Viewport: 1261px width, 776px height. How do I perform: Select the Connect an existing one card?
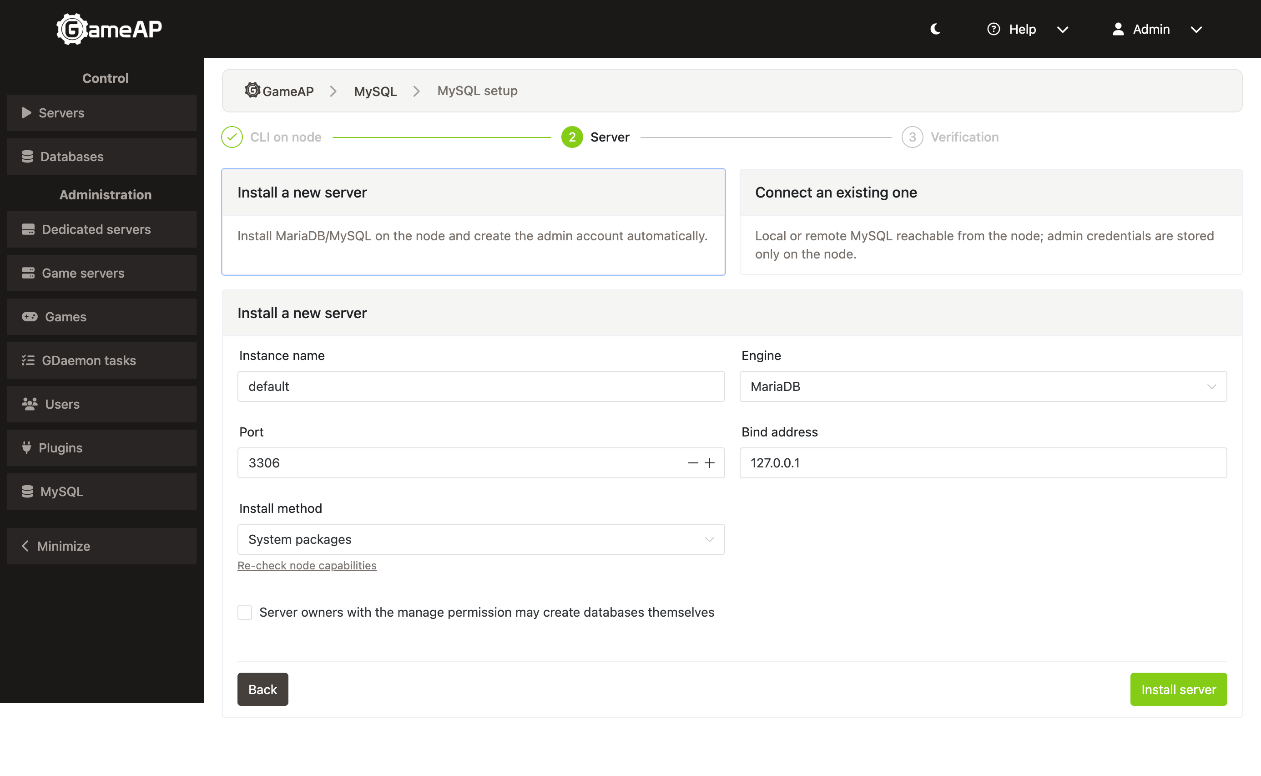991,222
